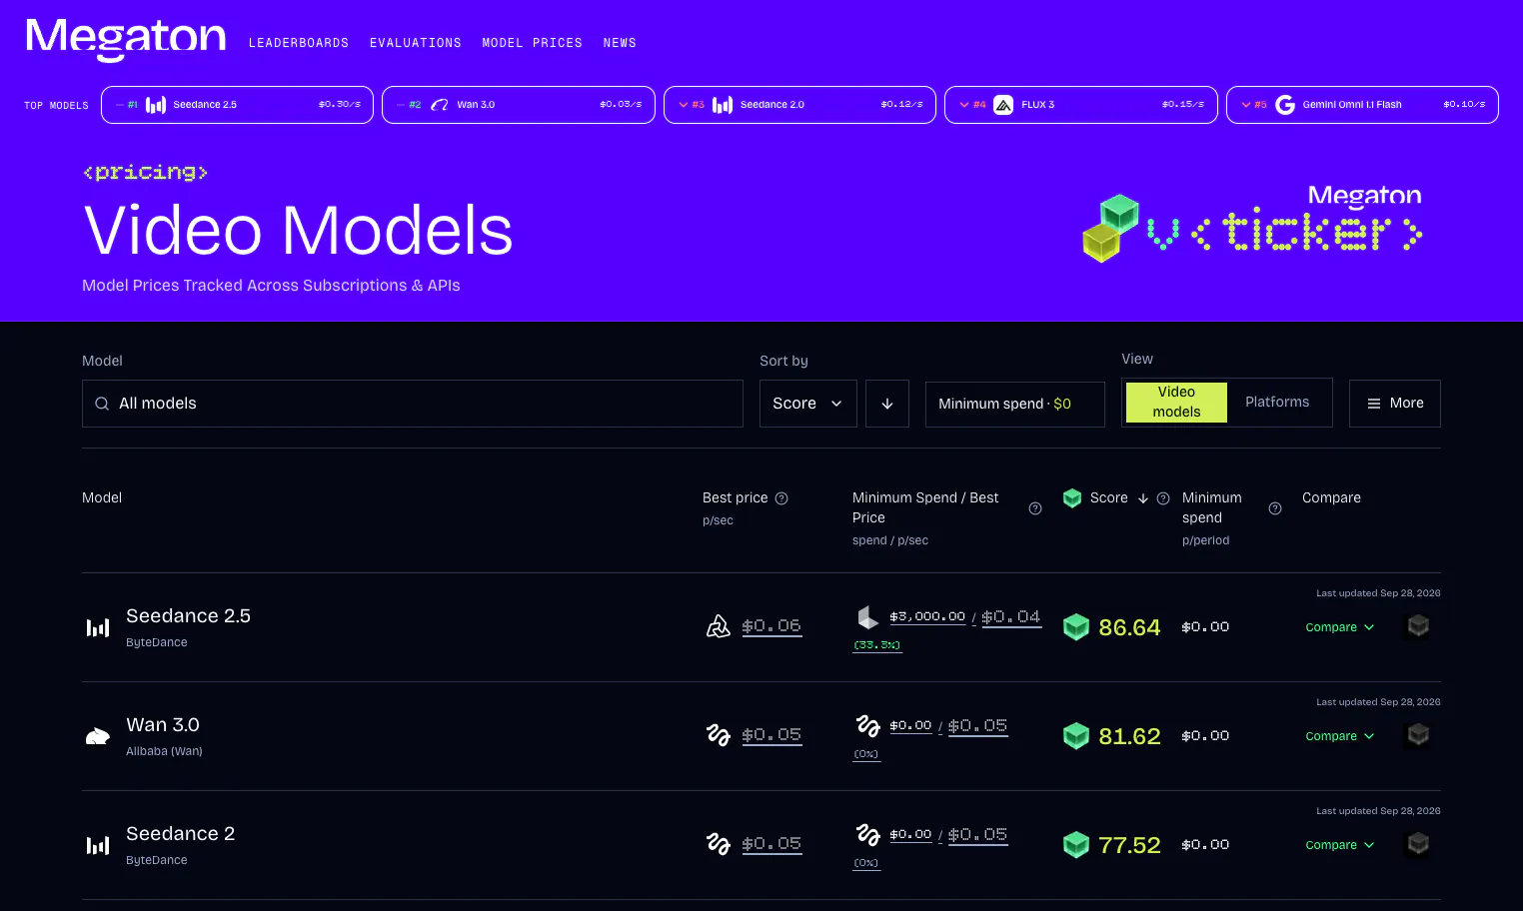Click the Best price help icon
The height and width of the screenshot is (911, 1523).
click(781, 498)
